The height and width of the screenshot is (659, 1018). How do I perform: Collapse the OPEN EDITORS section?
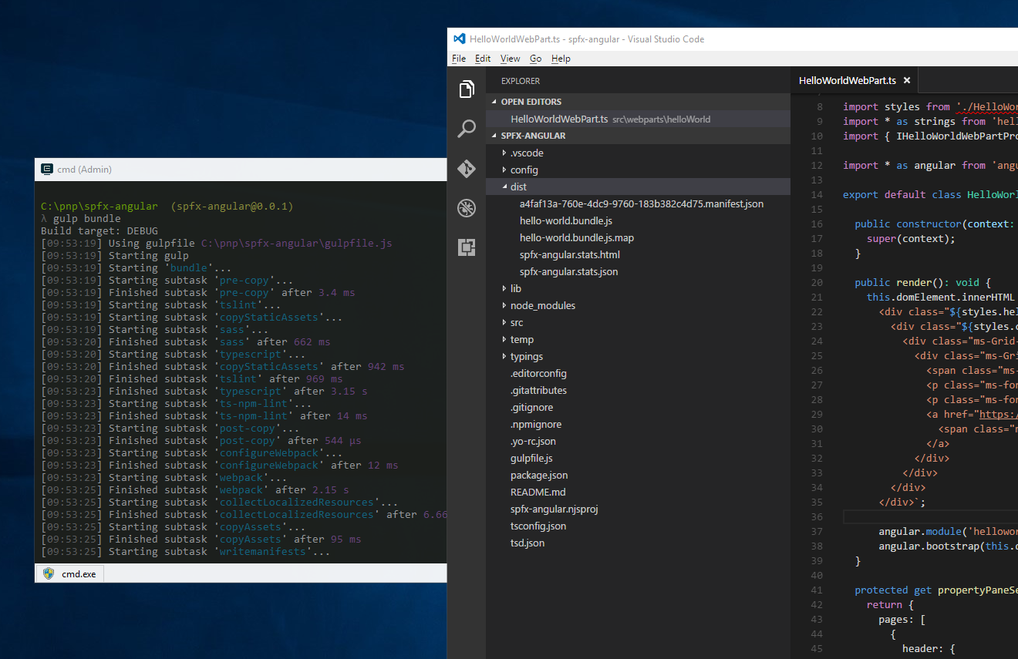coord(638,102)
